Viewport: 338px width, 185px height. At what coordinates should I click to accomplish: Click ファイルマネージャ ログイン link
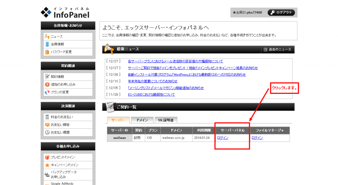pos(257,138)
